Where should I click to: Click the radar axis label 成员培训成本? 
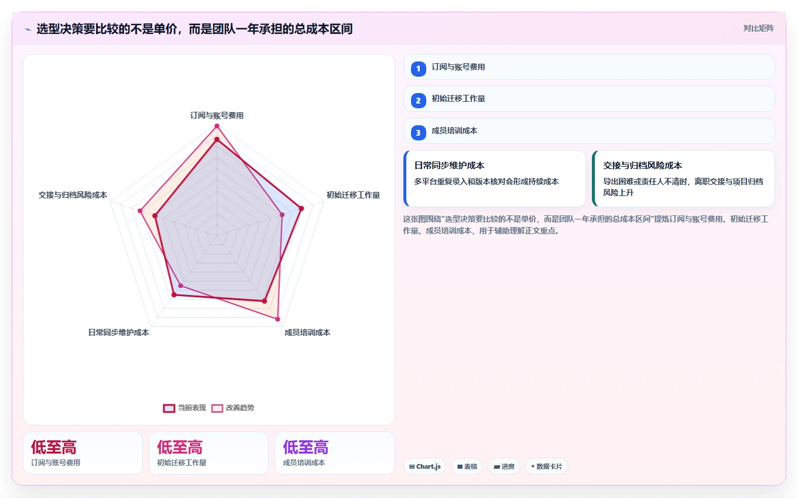[307, 332]
